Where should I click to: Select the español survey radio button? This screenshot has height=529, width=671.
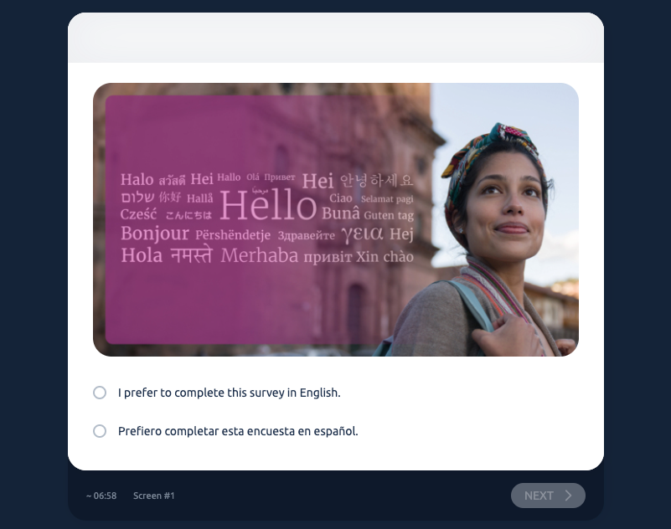coord(100,431)
